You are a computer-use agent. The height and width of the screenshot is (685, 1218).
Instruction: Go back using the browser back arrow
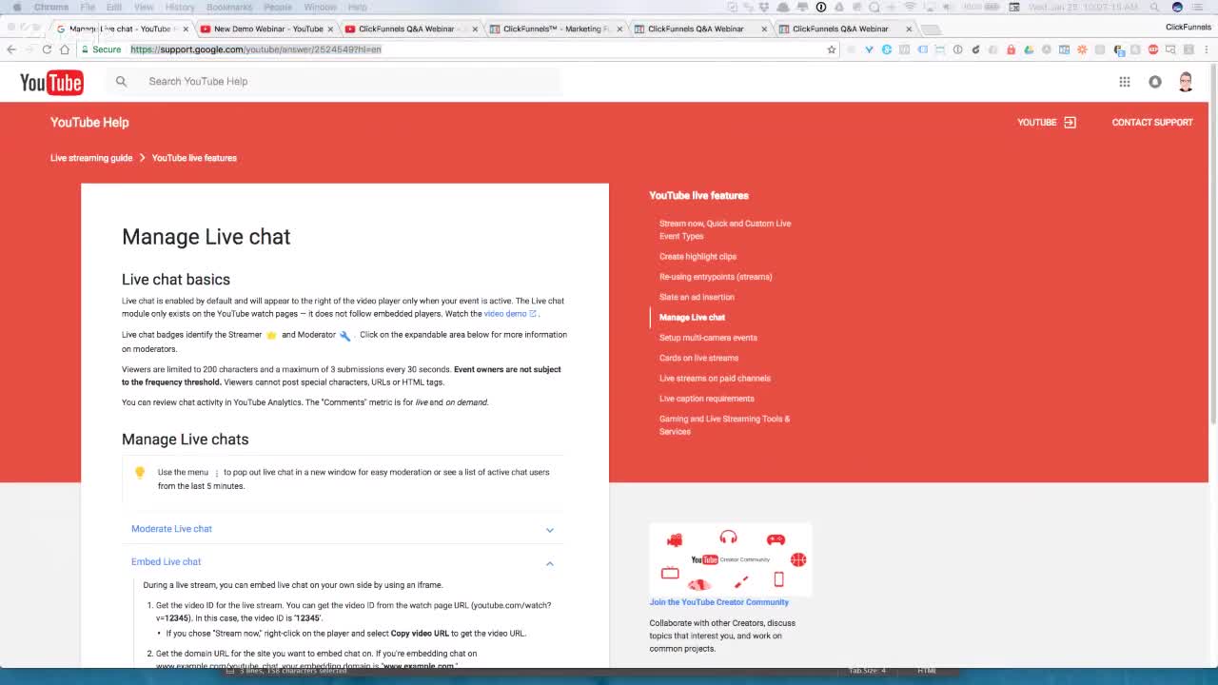coord(11,49)
